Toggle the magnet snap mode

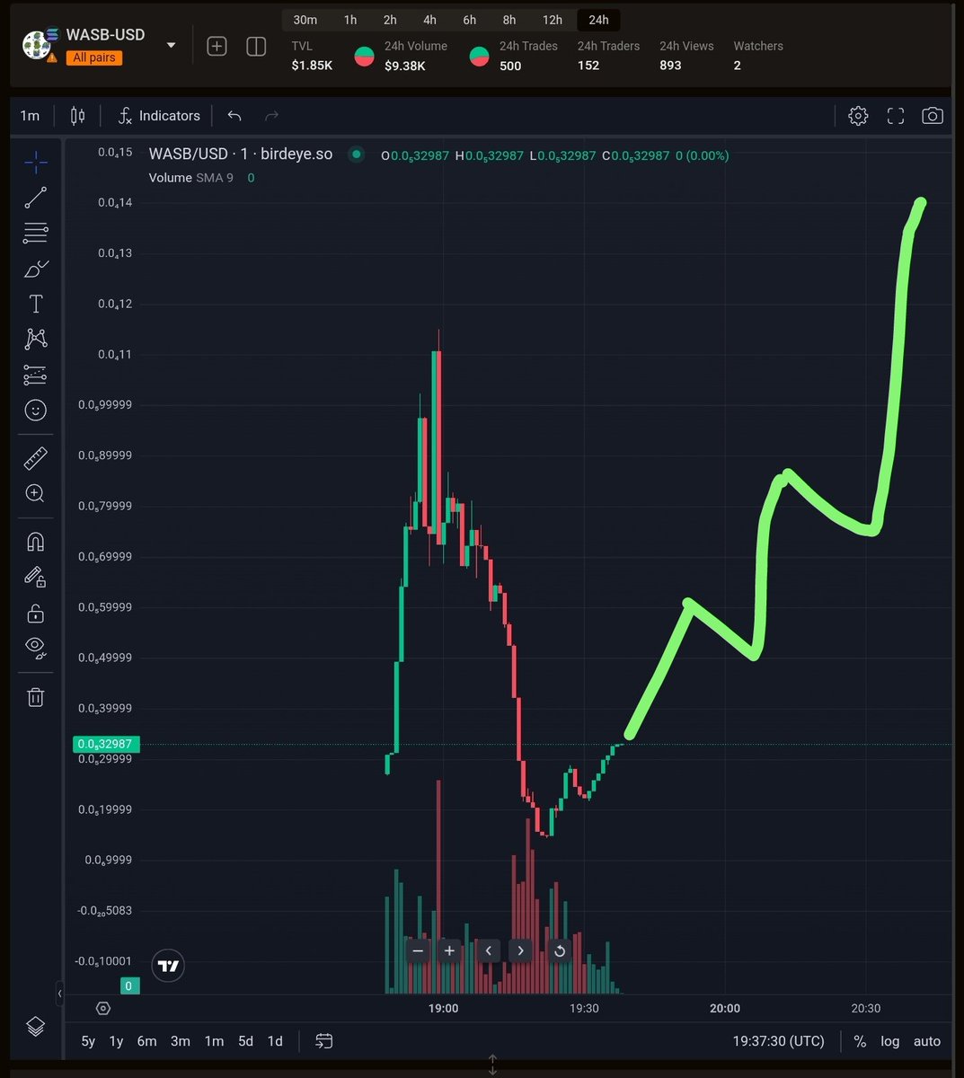pyautogui.click(x=36, y=542)
